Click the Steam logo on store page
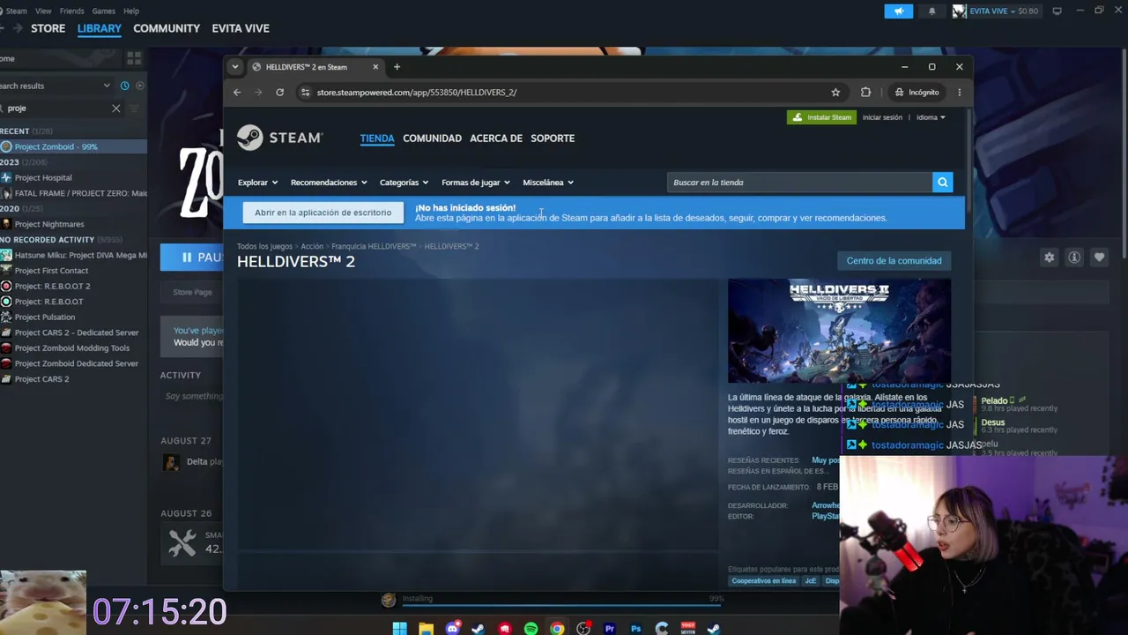The image size is (1128, 635). (x=279, y=138)
